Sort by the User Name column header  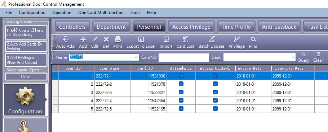point(113,68)
